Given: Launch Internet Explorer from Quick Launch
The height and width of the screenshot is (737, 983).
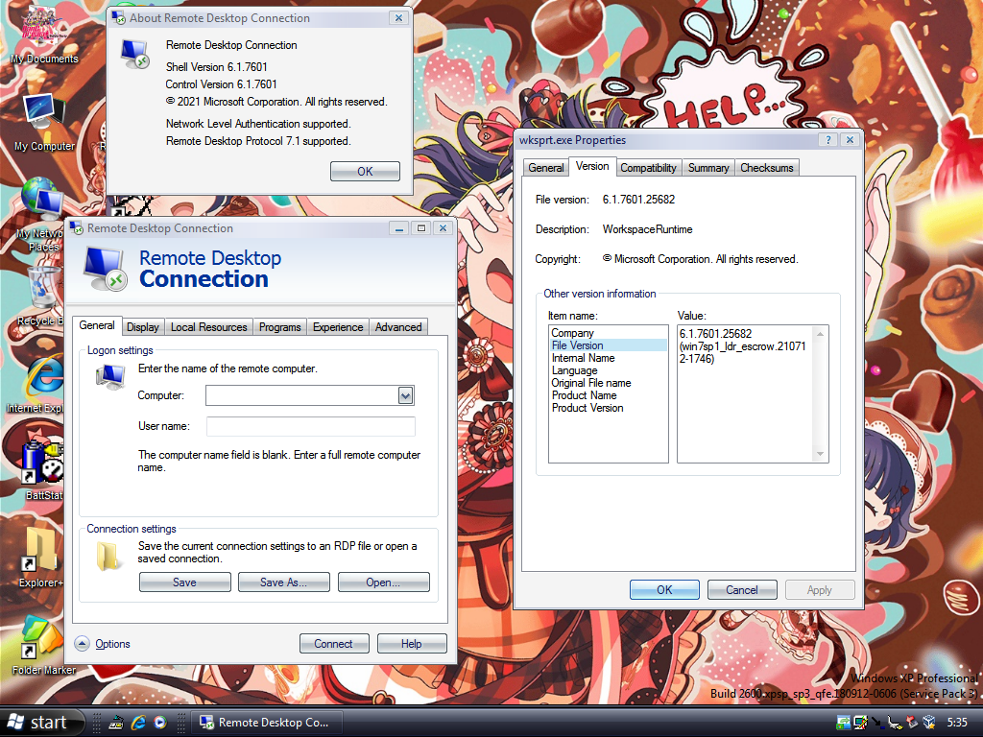Looking at the screenshot, I should [x=138, y=723].
